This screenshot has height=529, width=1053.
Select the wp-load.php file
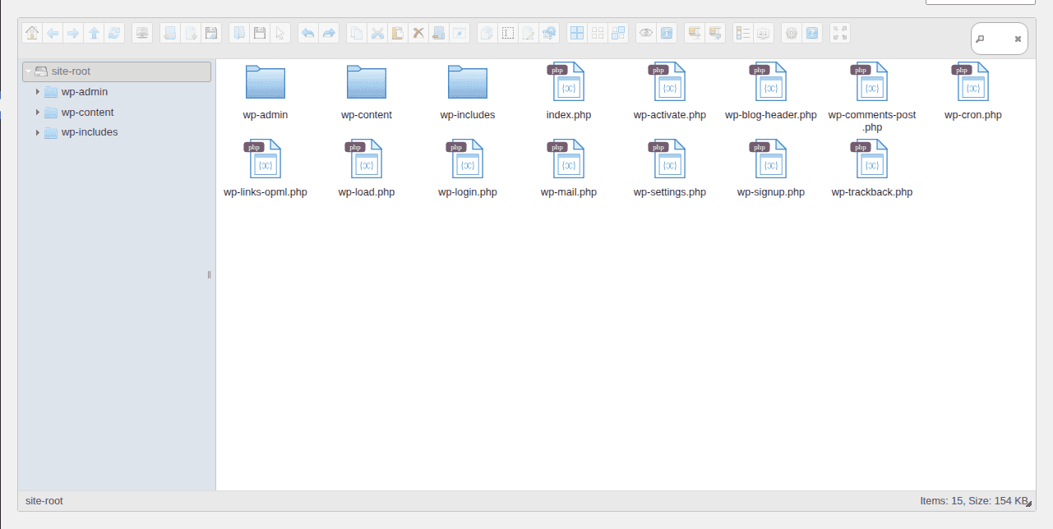point(367,168)
